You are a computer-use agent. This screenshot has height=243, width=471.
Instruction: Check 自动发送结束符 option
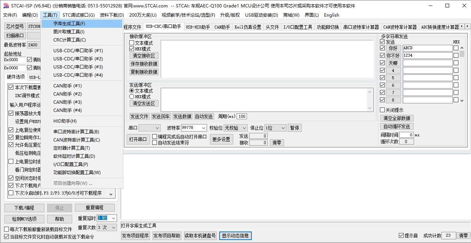pyautogui.click(x=155, y=143)
